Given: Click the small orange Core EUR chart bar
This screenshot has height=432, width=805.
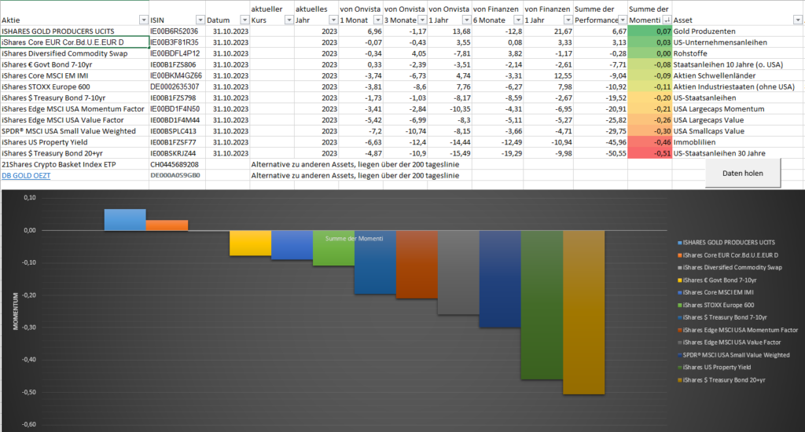Looking at the screenshot, I should 167,225.
